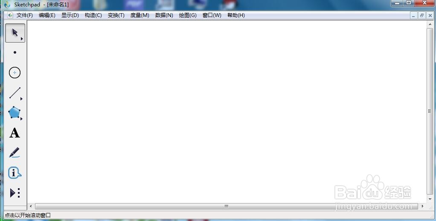Click the horizontal scrollbar thumb
Viewport: 436px width, 221px height.
[x=227, y=206]
